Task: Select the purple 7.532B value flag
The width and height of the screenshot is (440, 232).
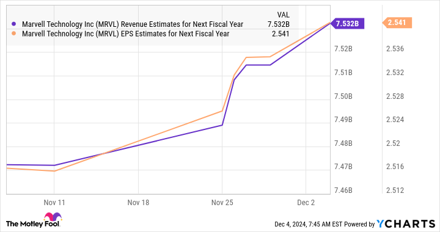Action: (x=347, y=24)
